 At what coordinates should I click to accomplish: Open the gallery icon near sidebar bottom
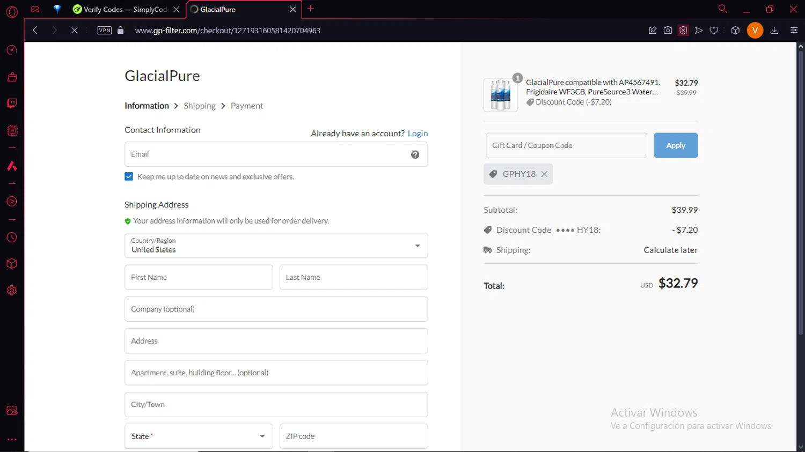[x=12, y=410]
